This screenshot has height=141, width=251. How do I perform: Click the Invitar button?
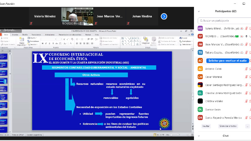pos(206,126)
